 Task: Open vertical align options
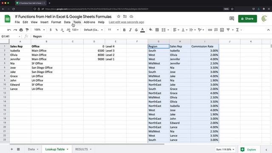[184, 30]
